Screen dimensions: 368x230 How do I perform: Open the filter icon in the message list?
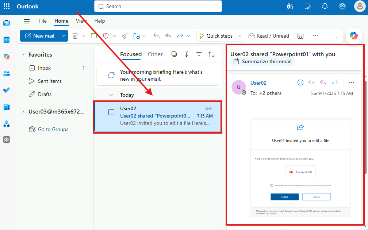199,54
